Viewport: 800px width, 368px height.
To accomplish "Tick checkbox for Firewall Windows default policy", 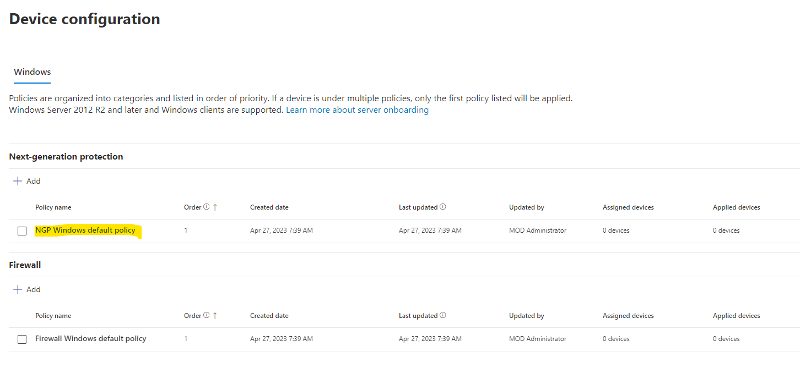I will [22, 339].
